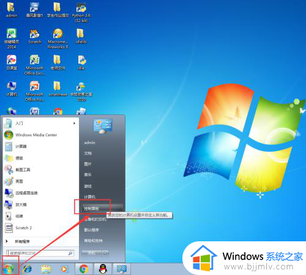The width and height of the screenshot is (306, 275).
Task: Open the idlelib folder on the desktop
Action: pyautogui.click(x=81, y=36)
